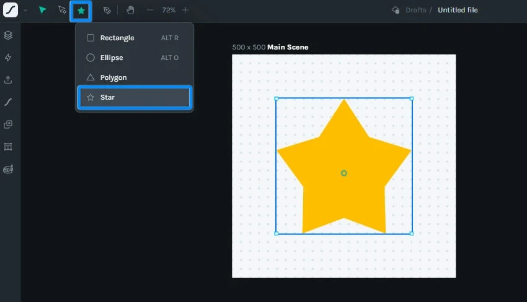Screen dimensions: 527x302
Task: Select the green selection arrow tool
Action: [42, 10]
